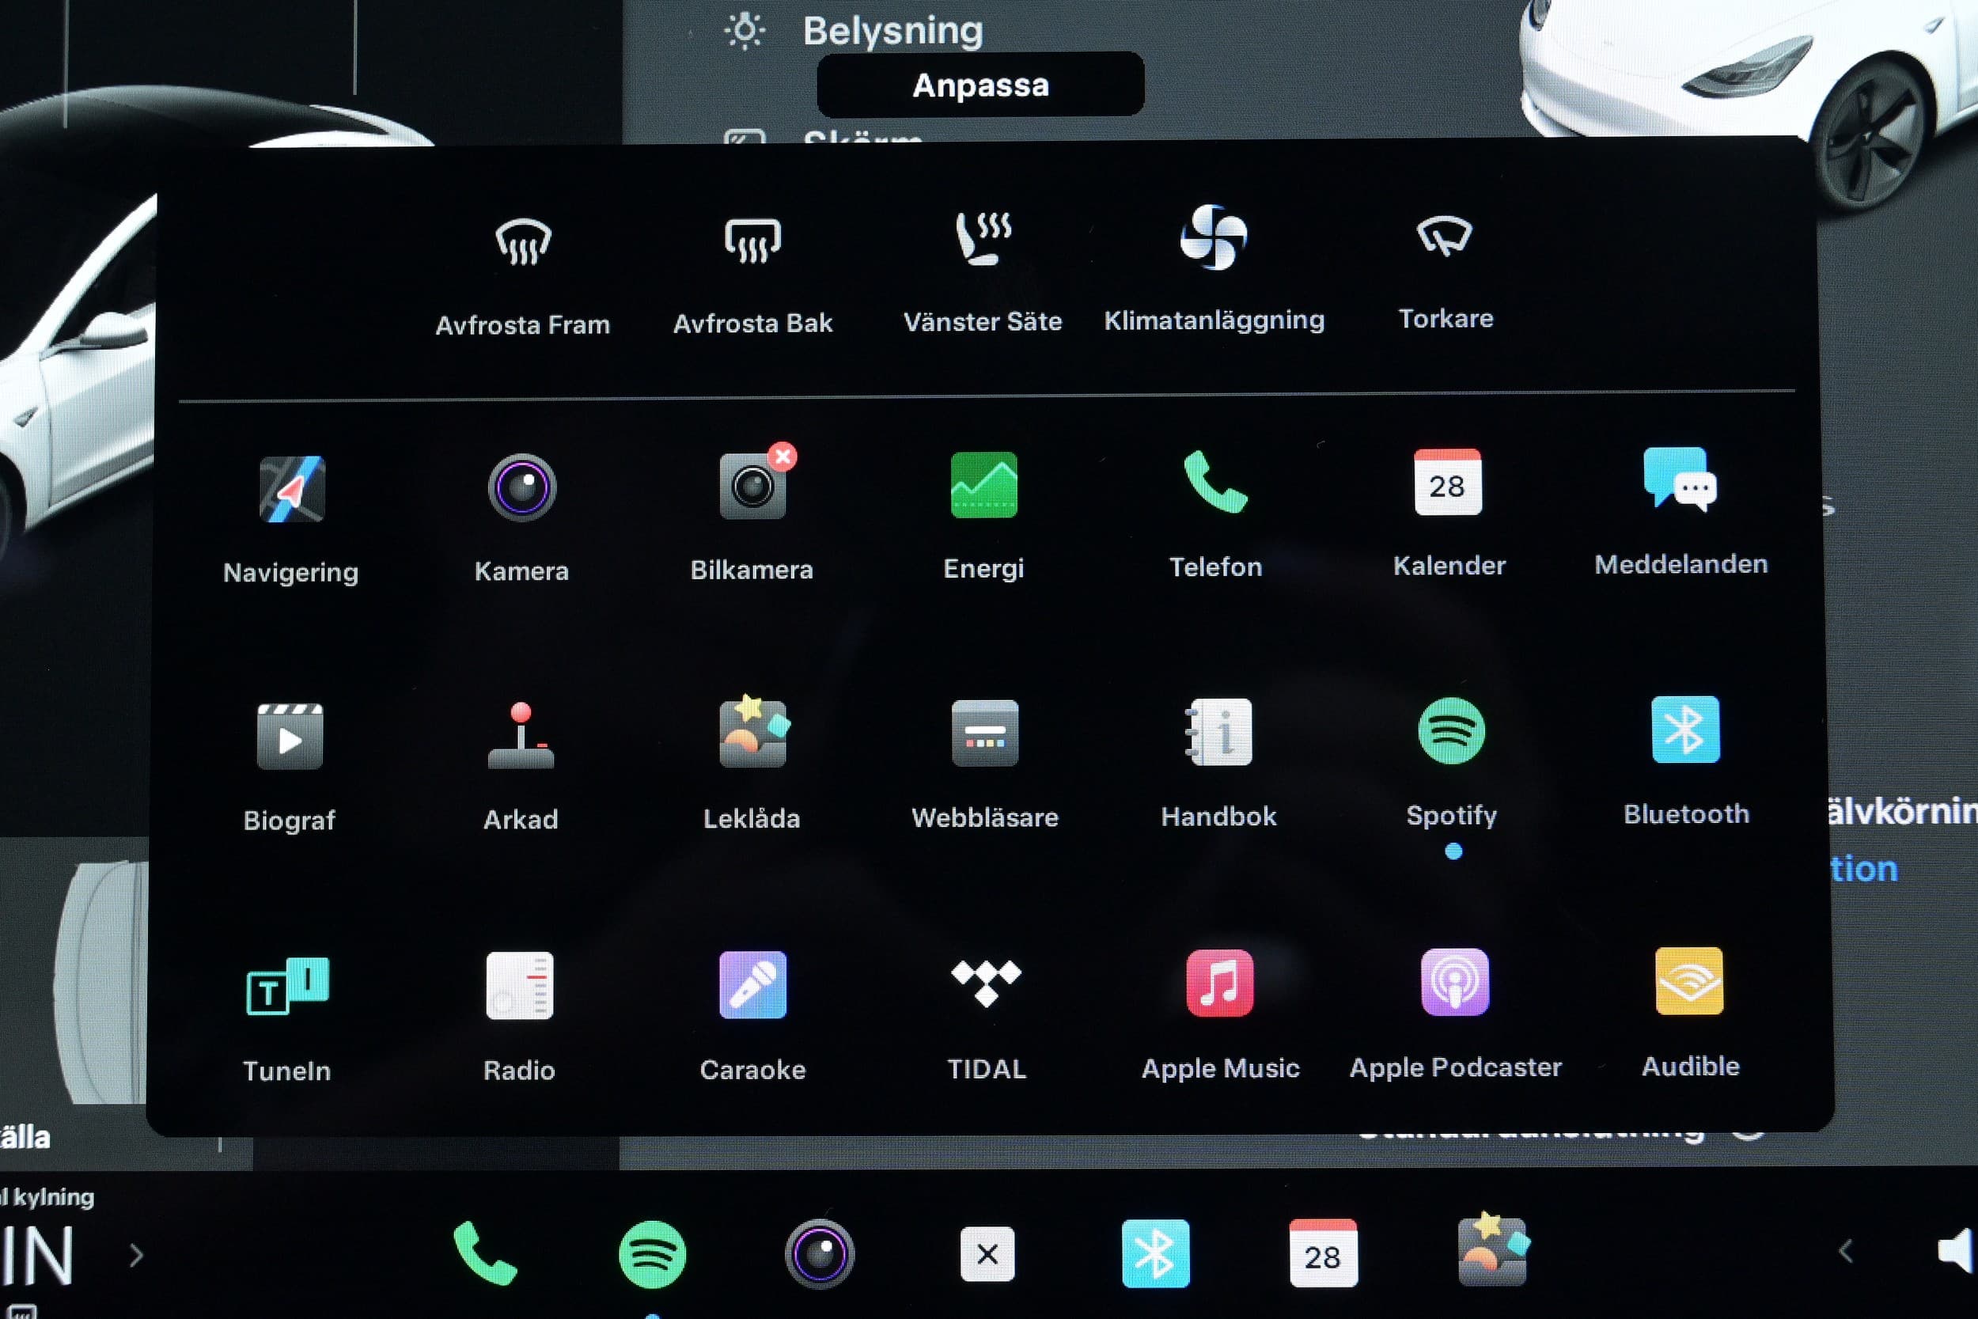Toggle Vänster Säte seat heater
Screen dimensions: 1978x1319
click(x=983, y=238)
